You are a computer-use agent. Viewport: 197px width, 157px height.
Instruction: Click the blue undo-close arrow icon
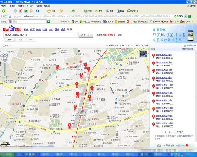point(37,11)
